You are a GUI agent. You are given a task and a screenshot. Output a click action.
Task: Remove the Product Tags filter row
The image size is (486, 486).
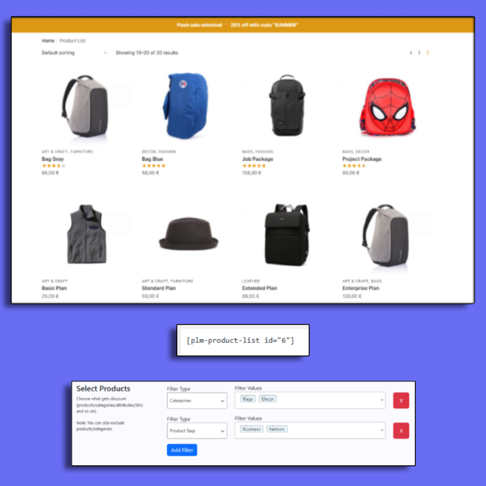tap(401, 430)
